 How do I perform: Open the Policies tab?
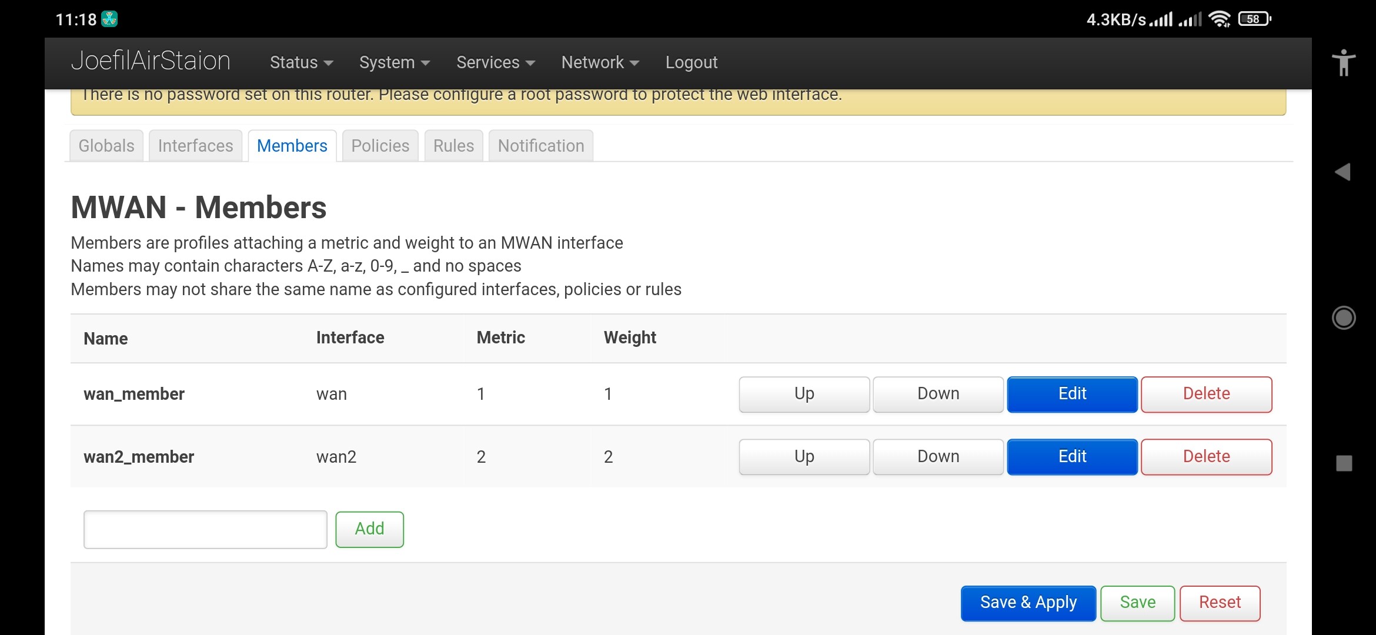click(x=379, y=145)
